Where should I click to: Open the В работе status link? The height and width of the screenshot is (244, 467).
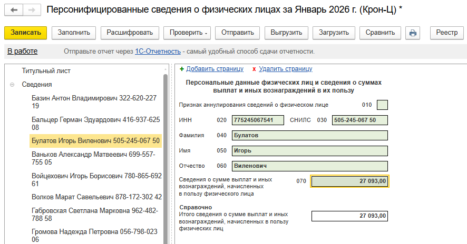(x=22, y=52)
